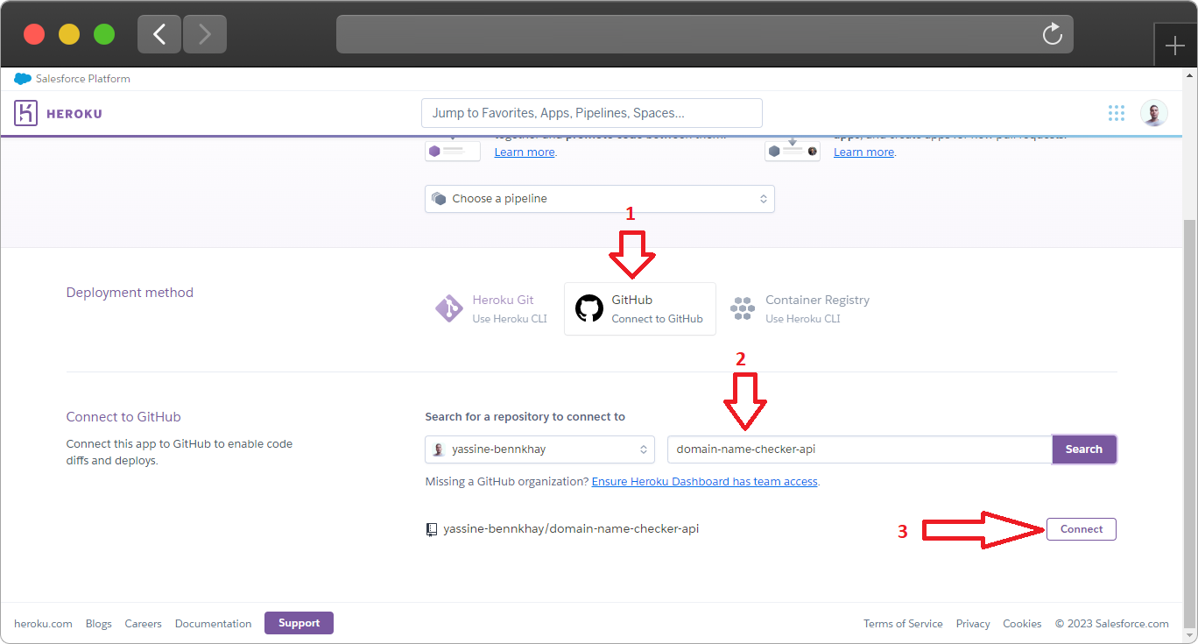
Task: Open Blogs footer link
Action: pos(99,624)
